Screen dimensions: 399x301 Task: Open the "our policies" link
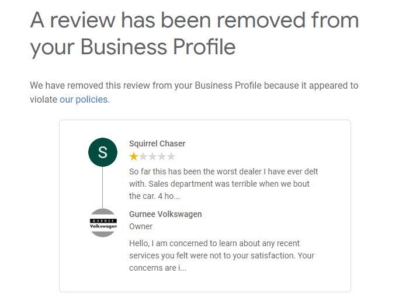[84, 99]
